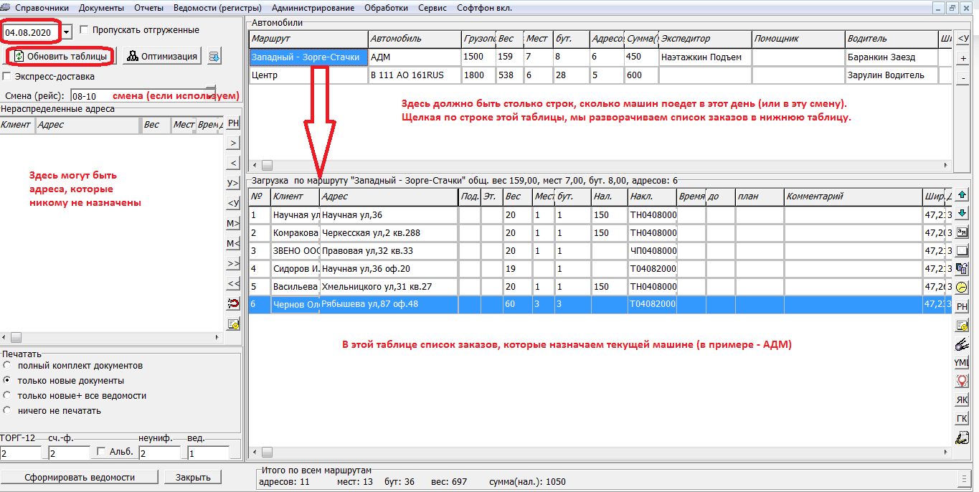Toggle the Экспресс-доставка checkbox
This screenshot has height=492, width=979.
click(x=7, y=76)
